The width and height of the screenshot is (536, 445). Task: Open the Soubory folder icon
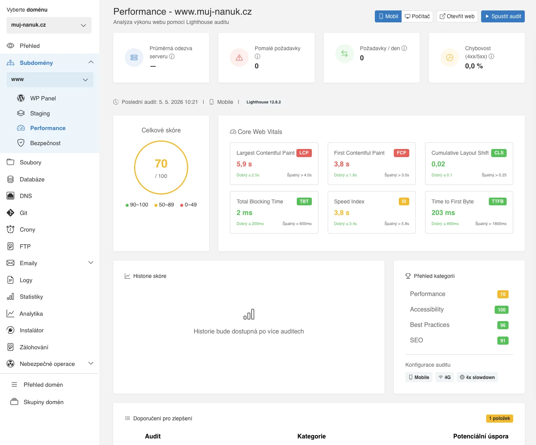click(10, 162)
